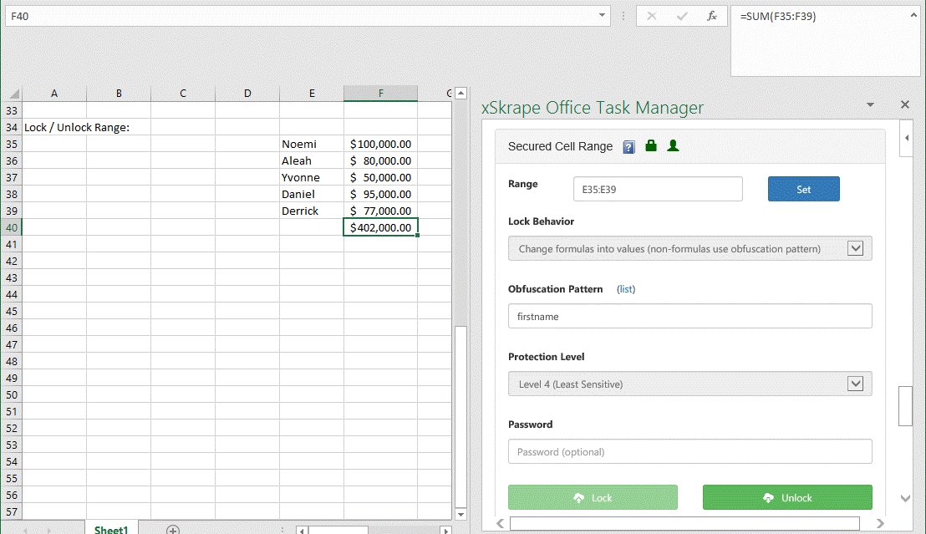The width and height of the screenshot is (926, 534).
Task: Click the side panel collapse arrow
Action: pos(906,138)
